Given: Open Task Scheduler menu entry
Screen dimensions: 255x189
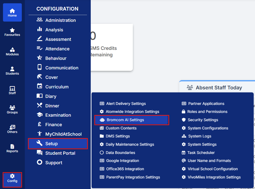Looking at the screenshot, I should 201,153.
